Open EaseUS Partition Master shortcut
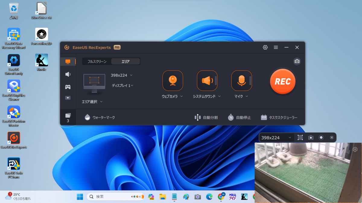The image size is (362, 203). [x=14, y=116]
